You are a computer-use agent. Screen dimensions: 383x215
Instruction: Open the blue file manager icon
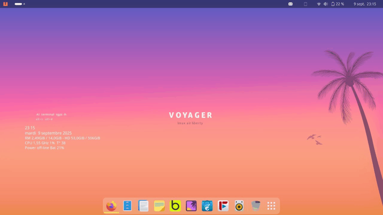pyautogui.click(x=127, y=206)
